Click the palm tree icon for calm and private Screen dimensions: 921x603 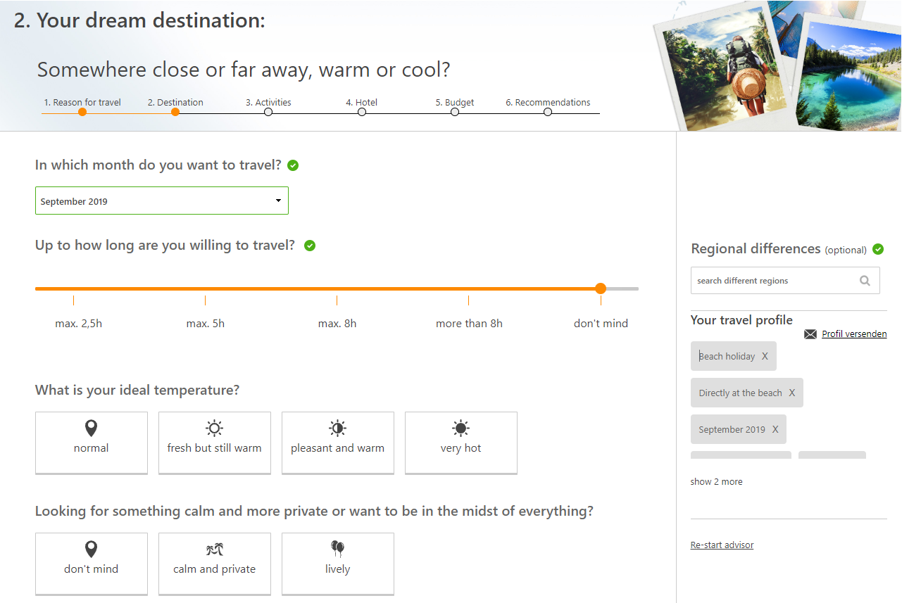tap(214, 550)
